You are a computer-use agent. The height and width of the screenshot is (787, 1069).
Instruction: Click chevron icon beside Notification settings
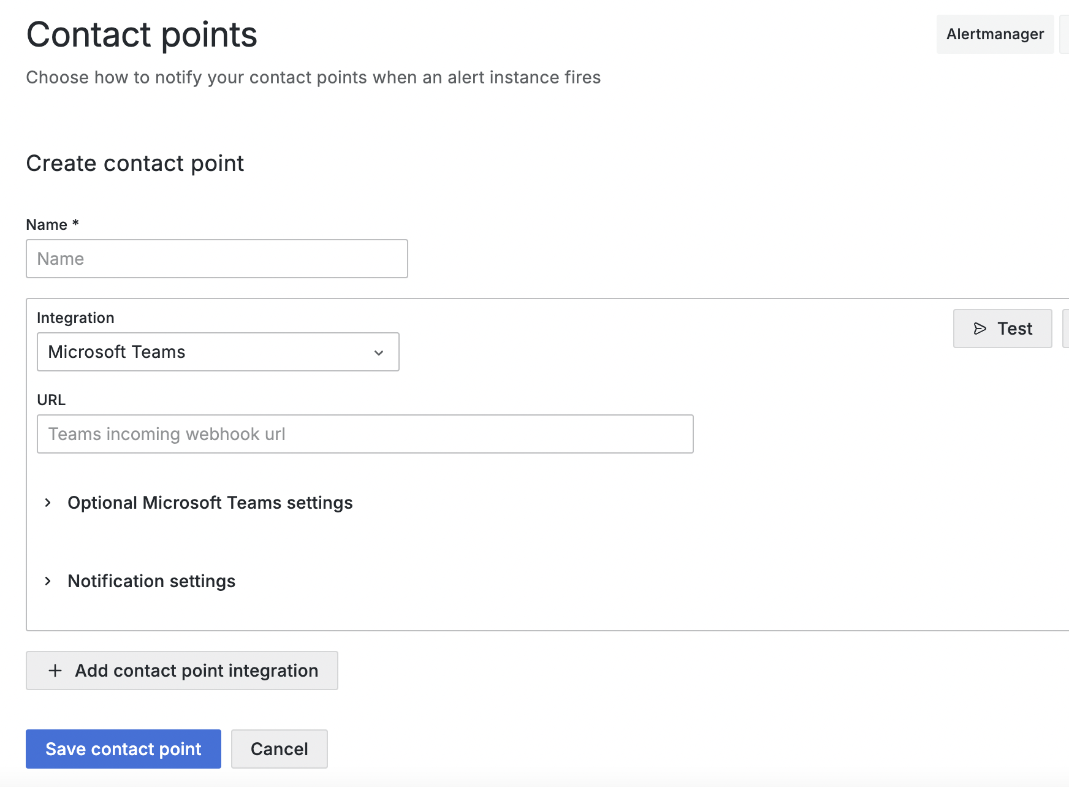(48, 581)
